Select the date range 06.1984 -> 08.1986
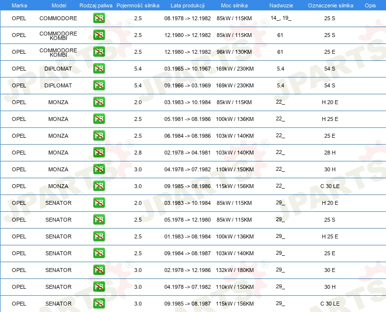Image resolution: width=386 pixels, height=312 pixels. point(188,136)
